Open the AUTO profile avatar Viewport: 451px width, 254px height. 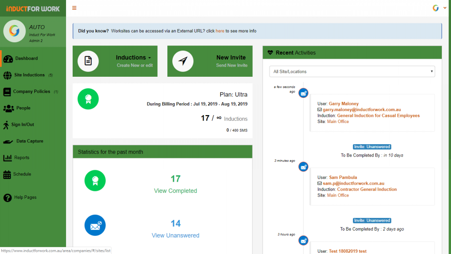tap(14, 31)
